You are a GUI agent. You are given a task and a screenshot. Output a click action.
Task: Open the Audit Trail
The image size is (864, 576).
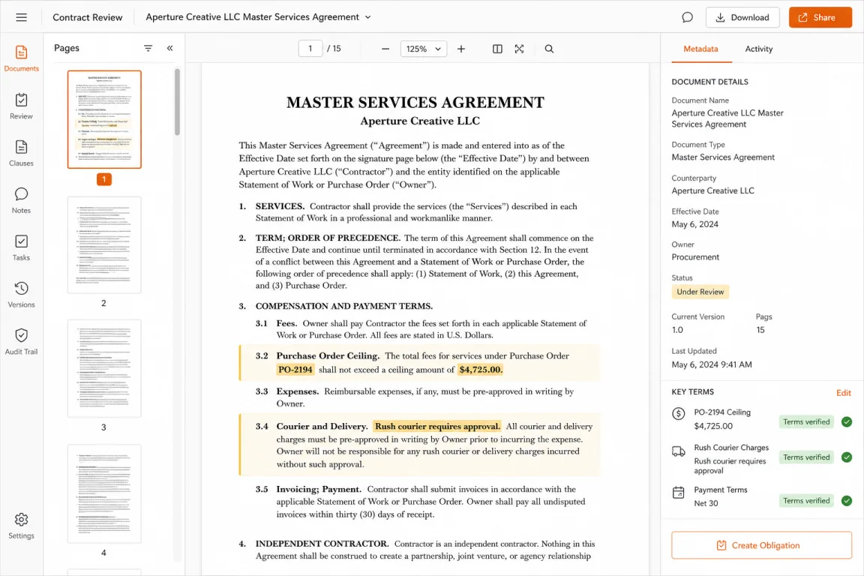click(21, 342)
